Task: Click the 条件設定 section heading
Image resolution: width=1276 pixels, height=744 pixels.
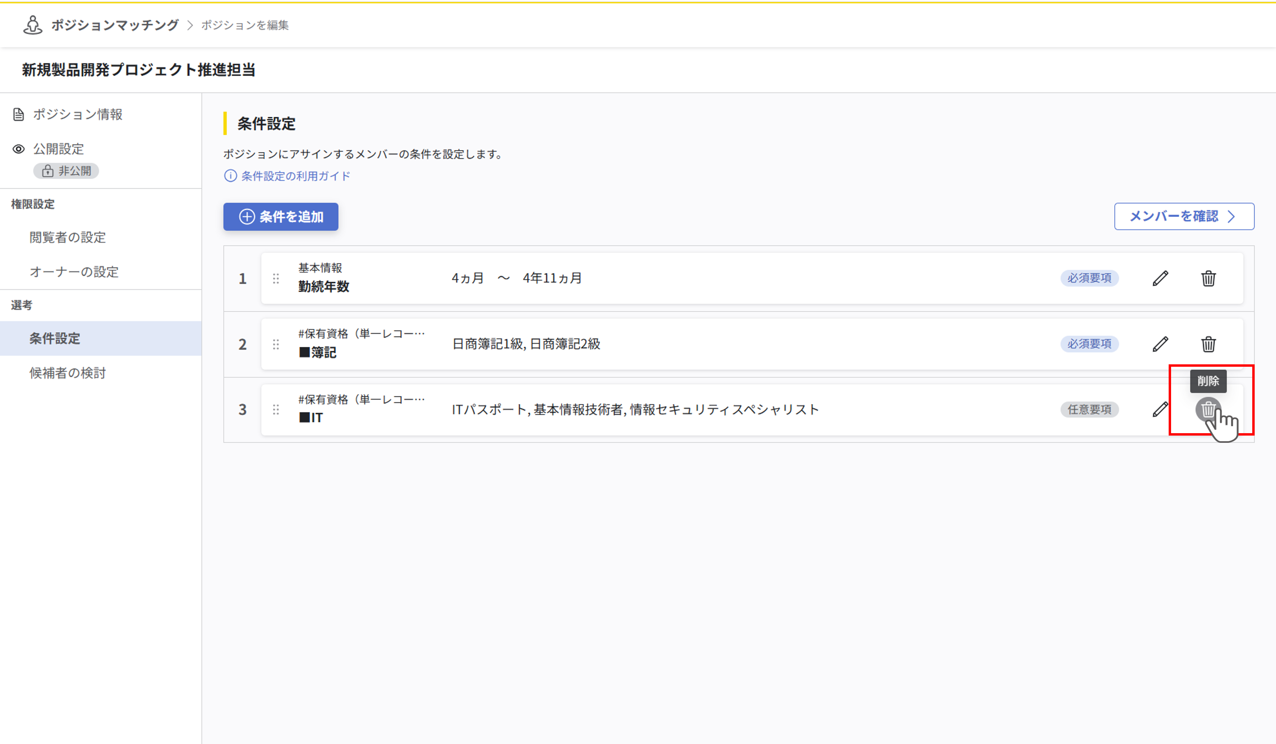Action: pos(266,124)
